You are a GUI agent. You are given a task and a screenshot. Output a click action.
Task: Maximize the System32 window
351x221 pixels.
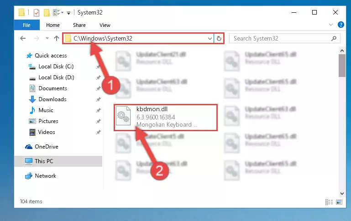pos(314,12)
